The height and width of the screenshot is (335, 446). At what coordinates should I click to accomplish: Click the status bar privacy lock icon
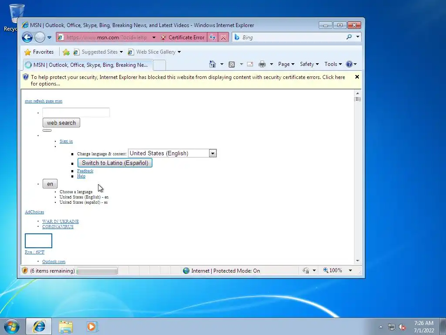pyautogui.click(x=306, y=270)
